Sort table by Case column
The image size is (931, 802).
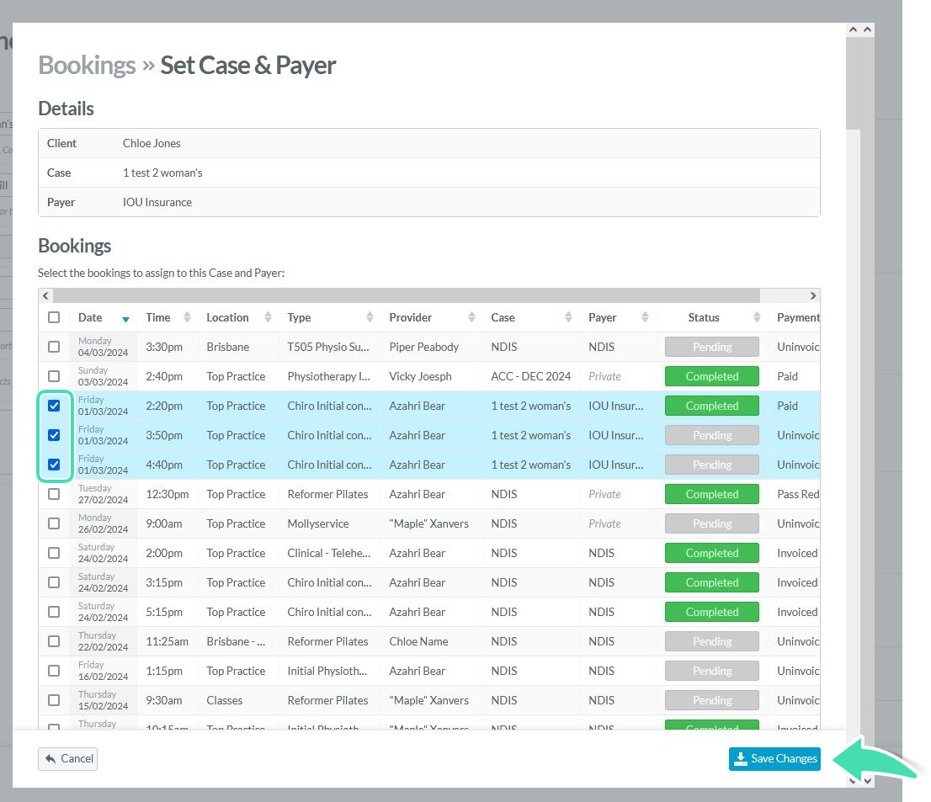(x=531, y=317)
